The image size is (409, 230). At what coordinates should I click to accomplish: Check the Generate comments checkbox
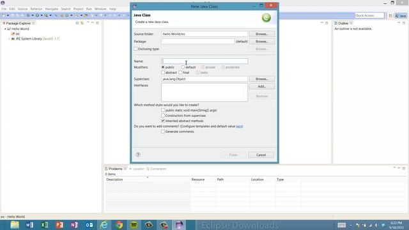point(163,132)
